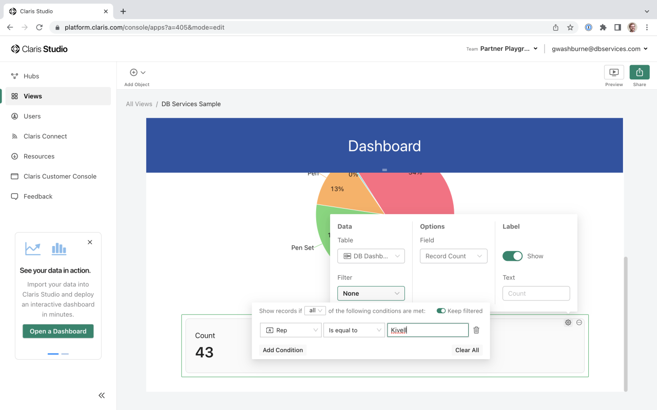Click the filter value field with Kivell
657x410 pixels.
click(428, 330)
